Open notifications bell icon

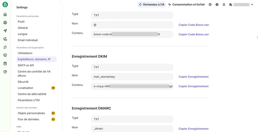224,5
